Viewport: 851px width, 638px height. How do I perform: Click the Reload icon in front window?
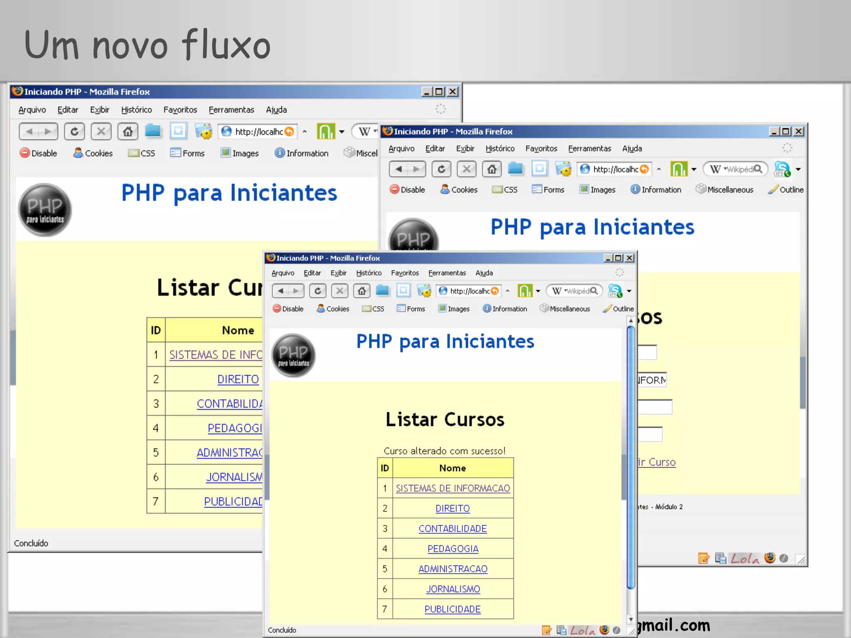(318, 291)
